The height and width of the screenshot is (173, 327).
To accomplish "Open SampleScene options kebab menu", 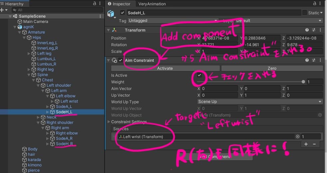I will [x=100, y=16].
